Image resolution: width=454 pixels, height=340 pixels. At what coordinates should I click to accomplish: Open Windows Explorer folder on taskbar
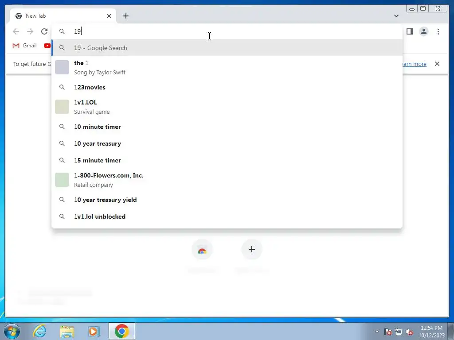(67, 331)
